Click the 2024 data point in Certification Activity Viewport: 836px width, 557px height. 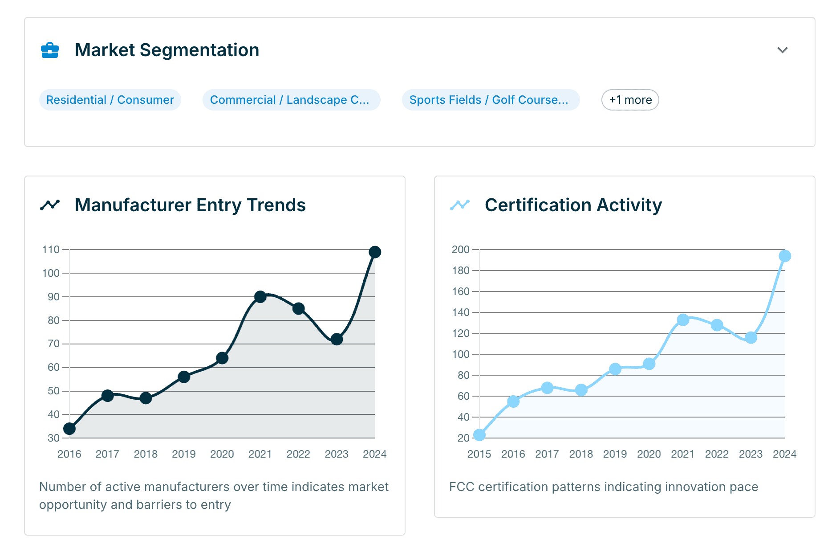785,256
